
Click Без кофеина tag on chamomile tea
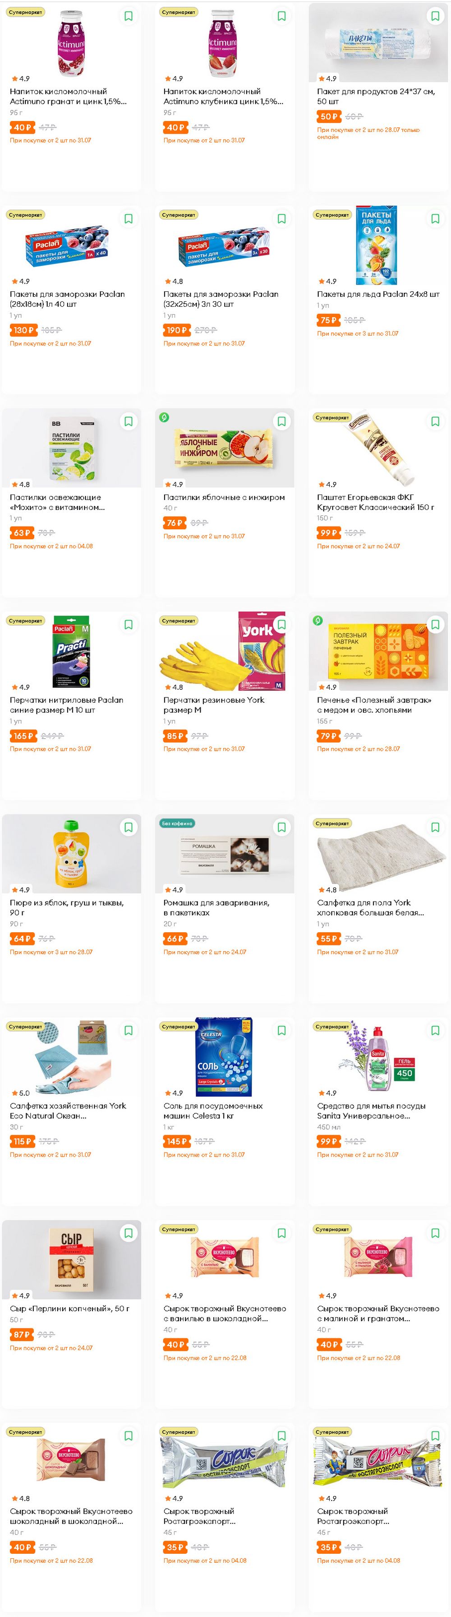177,823
